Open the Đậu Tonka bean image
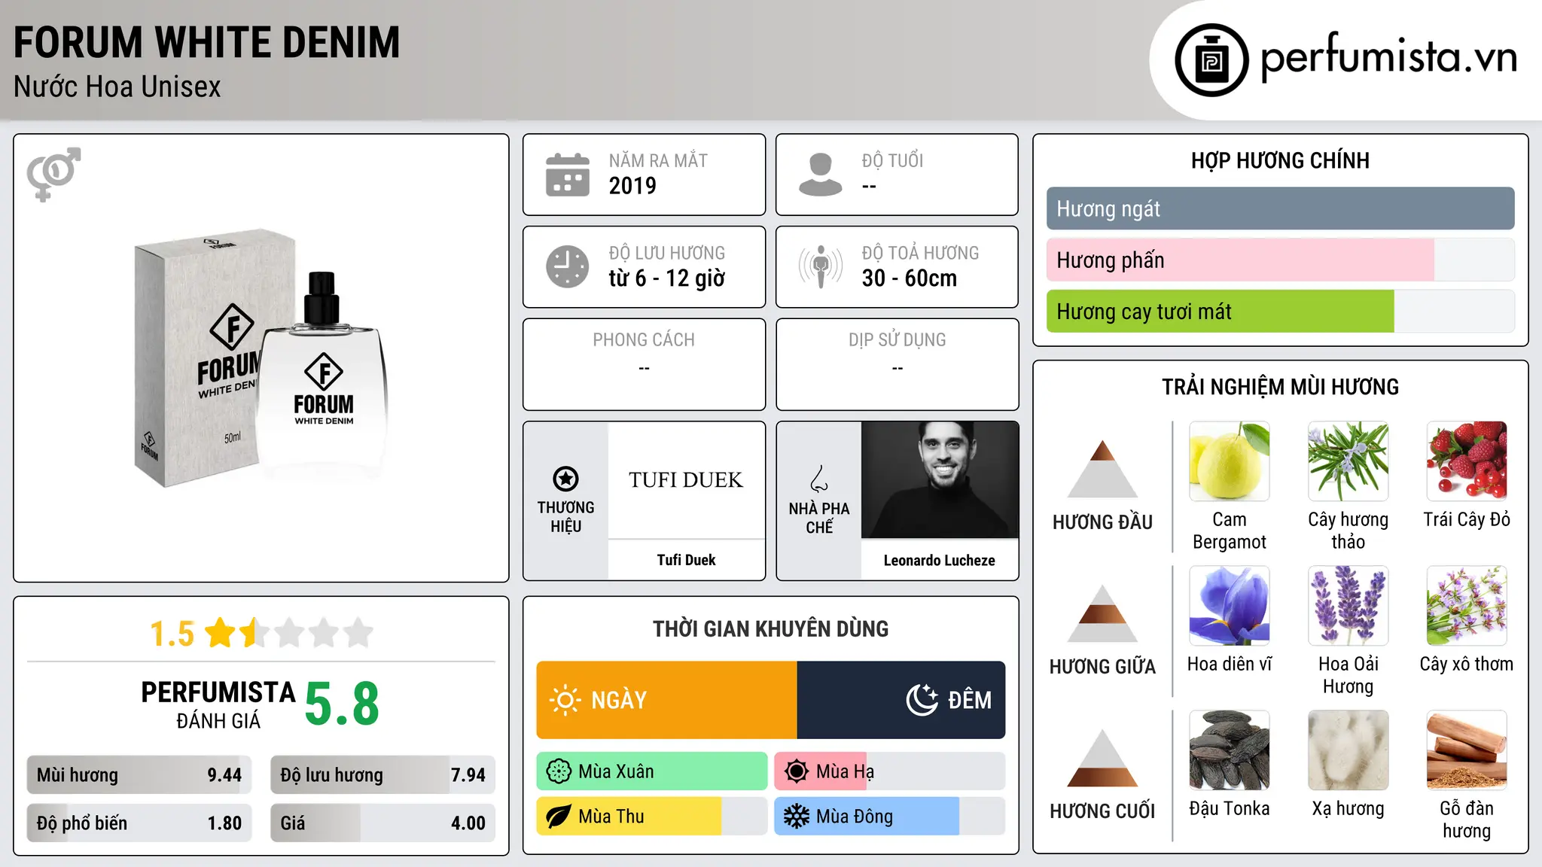 [1230, 750]
